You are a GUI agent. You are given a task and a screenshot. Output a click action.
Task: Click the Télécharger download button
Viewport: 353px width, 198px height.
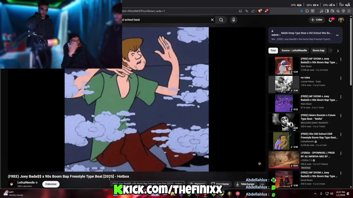click(245, 184)
